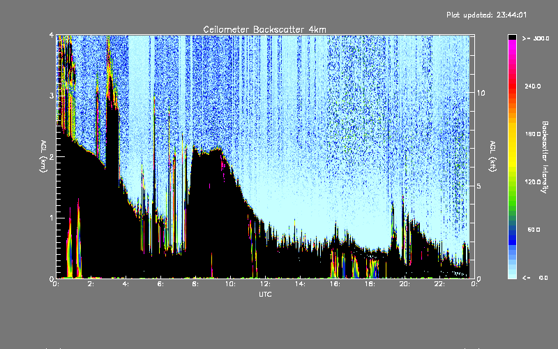Click the '240.0' colorbar value
The height and width of the screenshot is (349, 558).
click(x=533, y=86)
